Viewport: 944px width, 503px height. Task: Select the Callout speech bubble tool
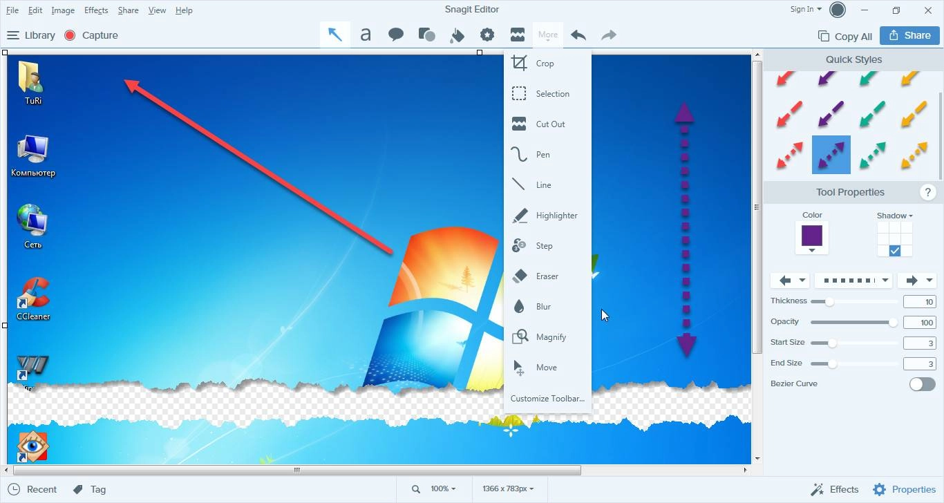click(x=396, y=35)
